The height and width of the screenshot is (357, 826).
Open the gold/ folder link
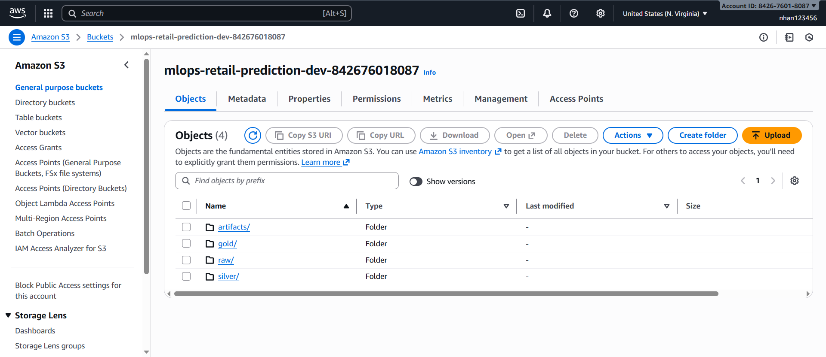click(227, 244)
